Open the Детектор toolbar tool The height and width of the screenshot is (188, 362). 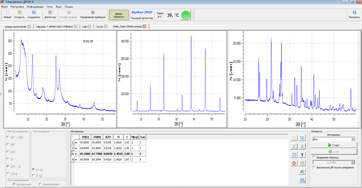[x=50, y=14]
